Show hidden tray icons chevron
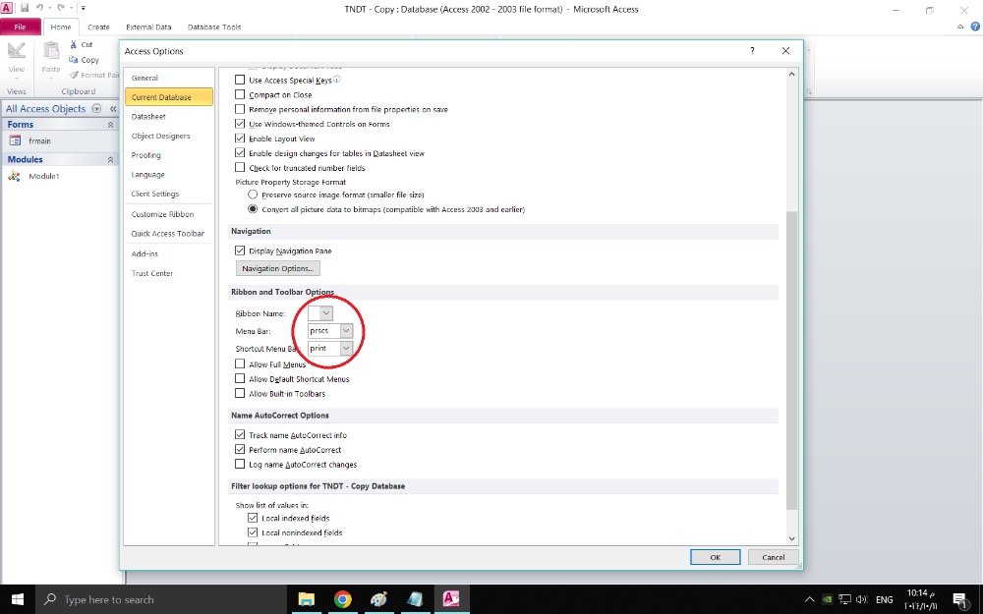 click(x=809, y=599)
